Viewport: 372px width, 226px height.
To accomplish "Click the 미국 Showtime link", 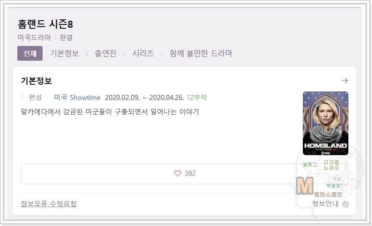I will [77, 97].
